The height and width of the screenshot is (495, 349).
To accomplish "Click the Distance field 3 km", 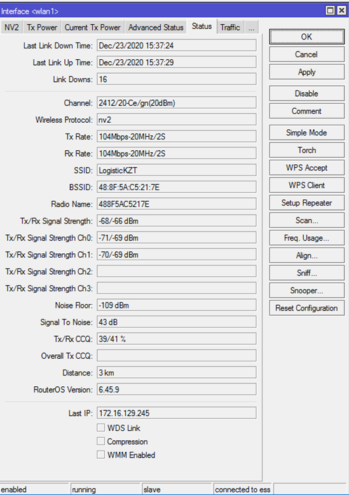I will point(176,373).
